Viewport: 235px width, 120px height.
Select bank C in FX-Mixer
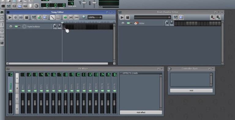pyautogui.click(x=17, y=99)
